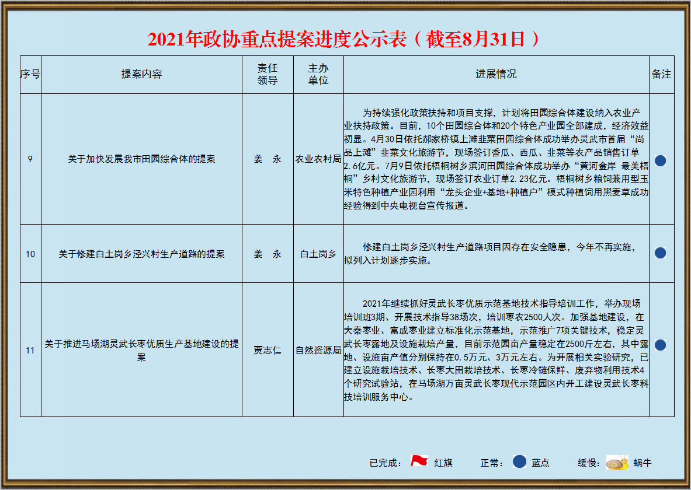
Task: Select sequence number 9 cell
Action: 30,159
